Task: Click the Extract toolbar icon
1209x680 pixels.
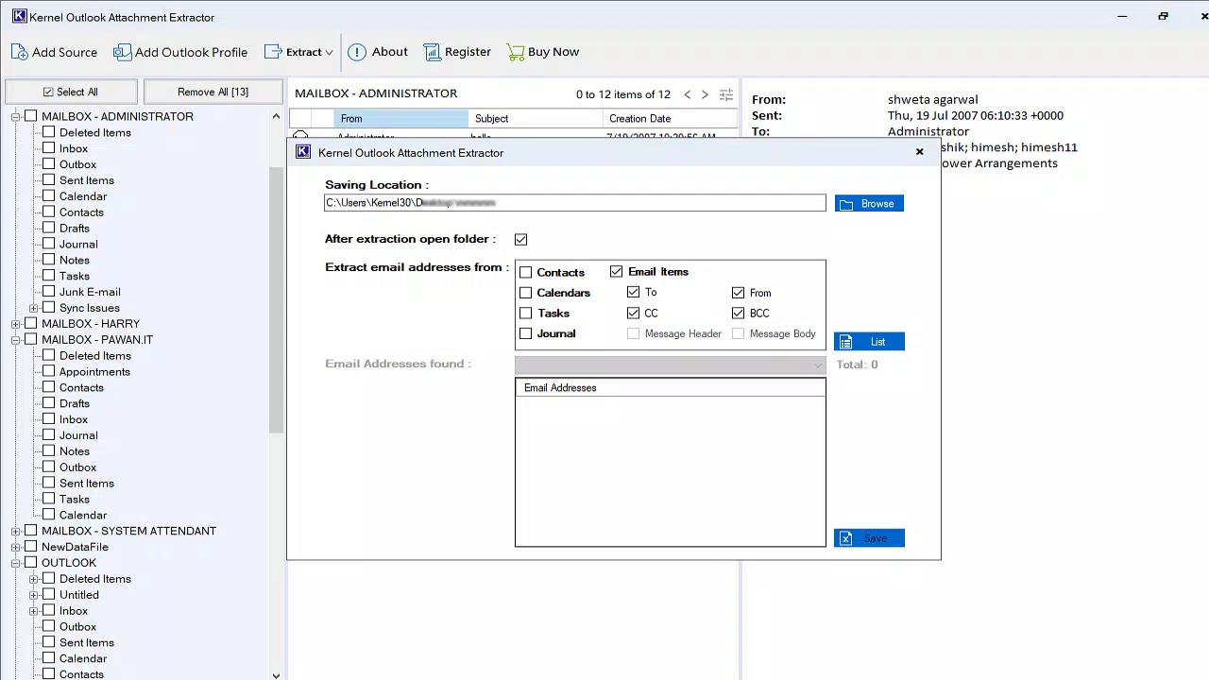Action: [x=273, y=52]
